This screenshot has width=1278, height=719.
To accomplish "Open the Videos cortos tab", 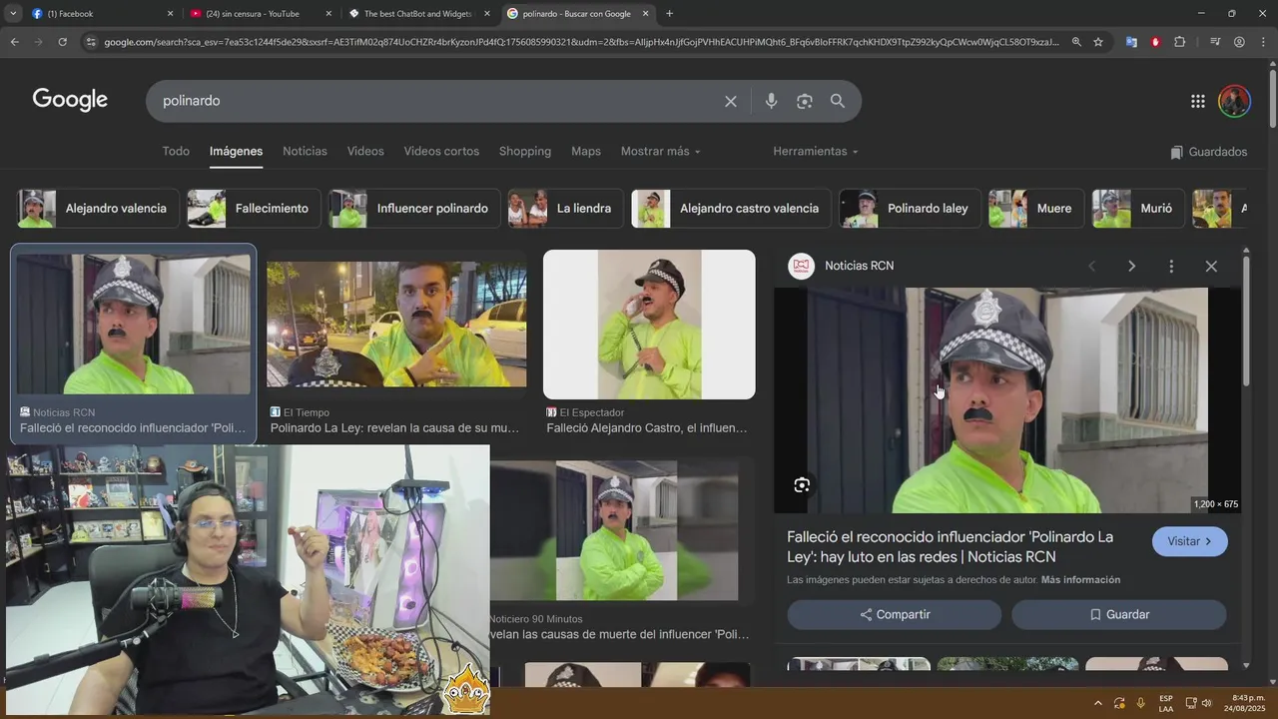I will click(441, 151).
